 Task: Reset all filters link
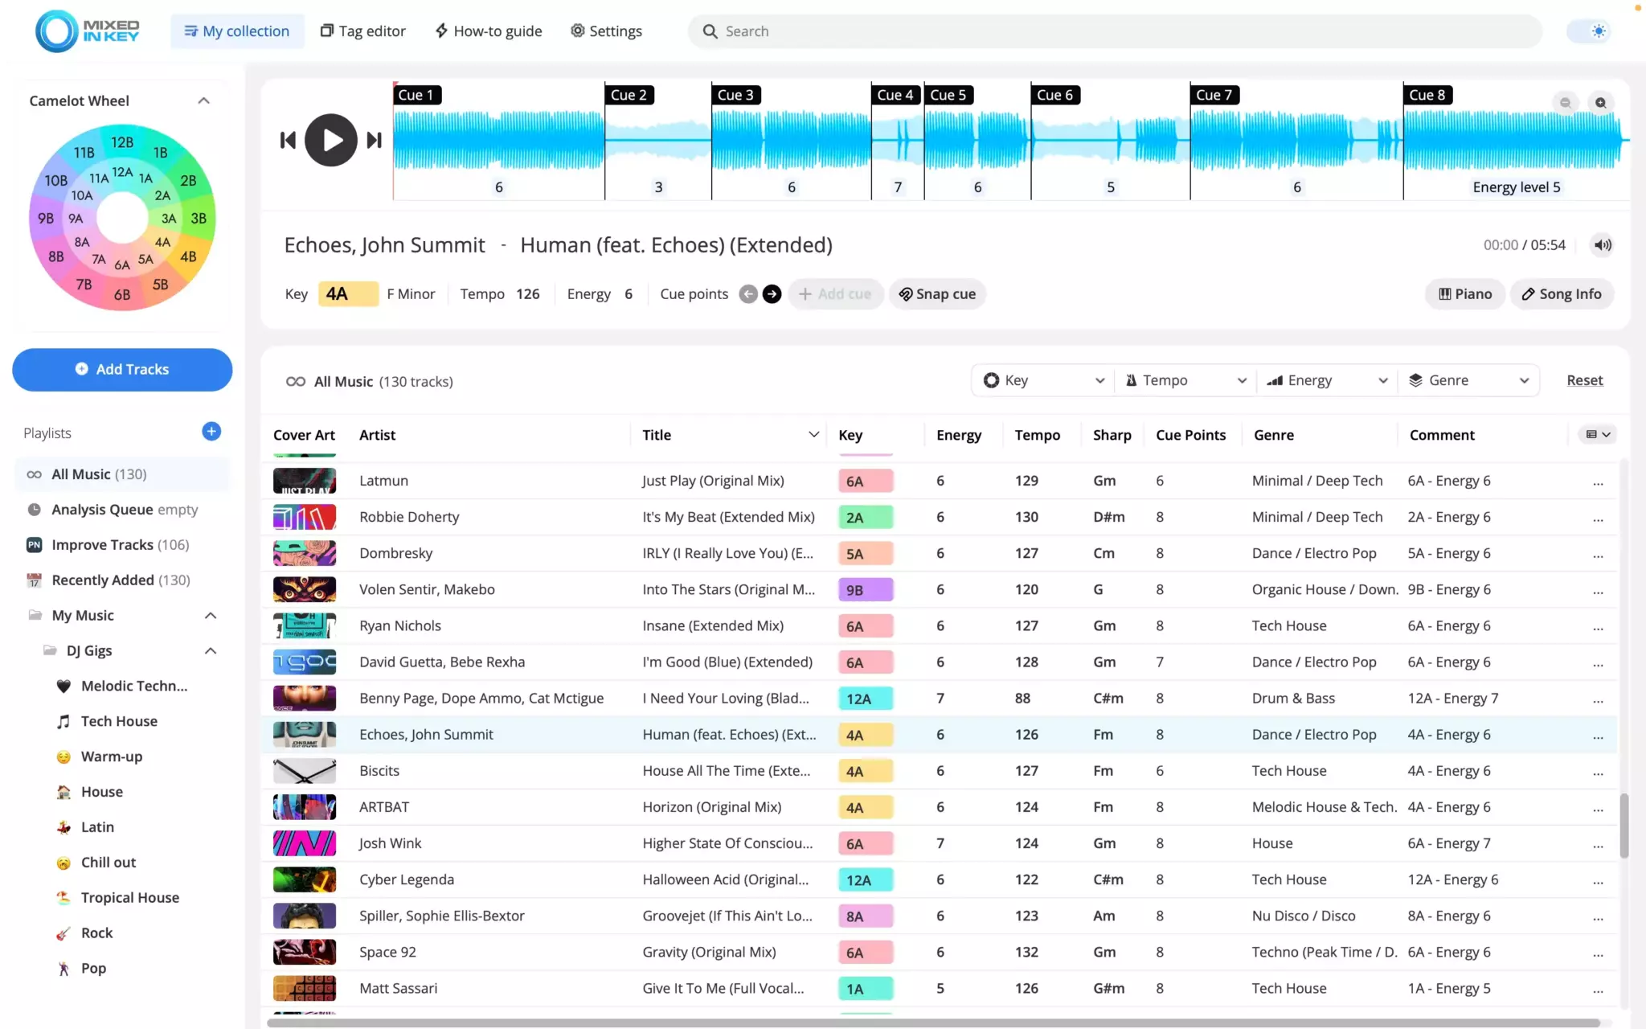click(x=1584, y=380)
